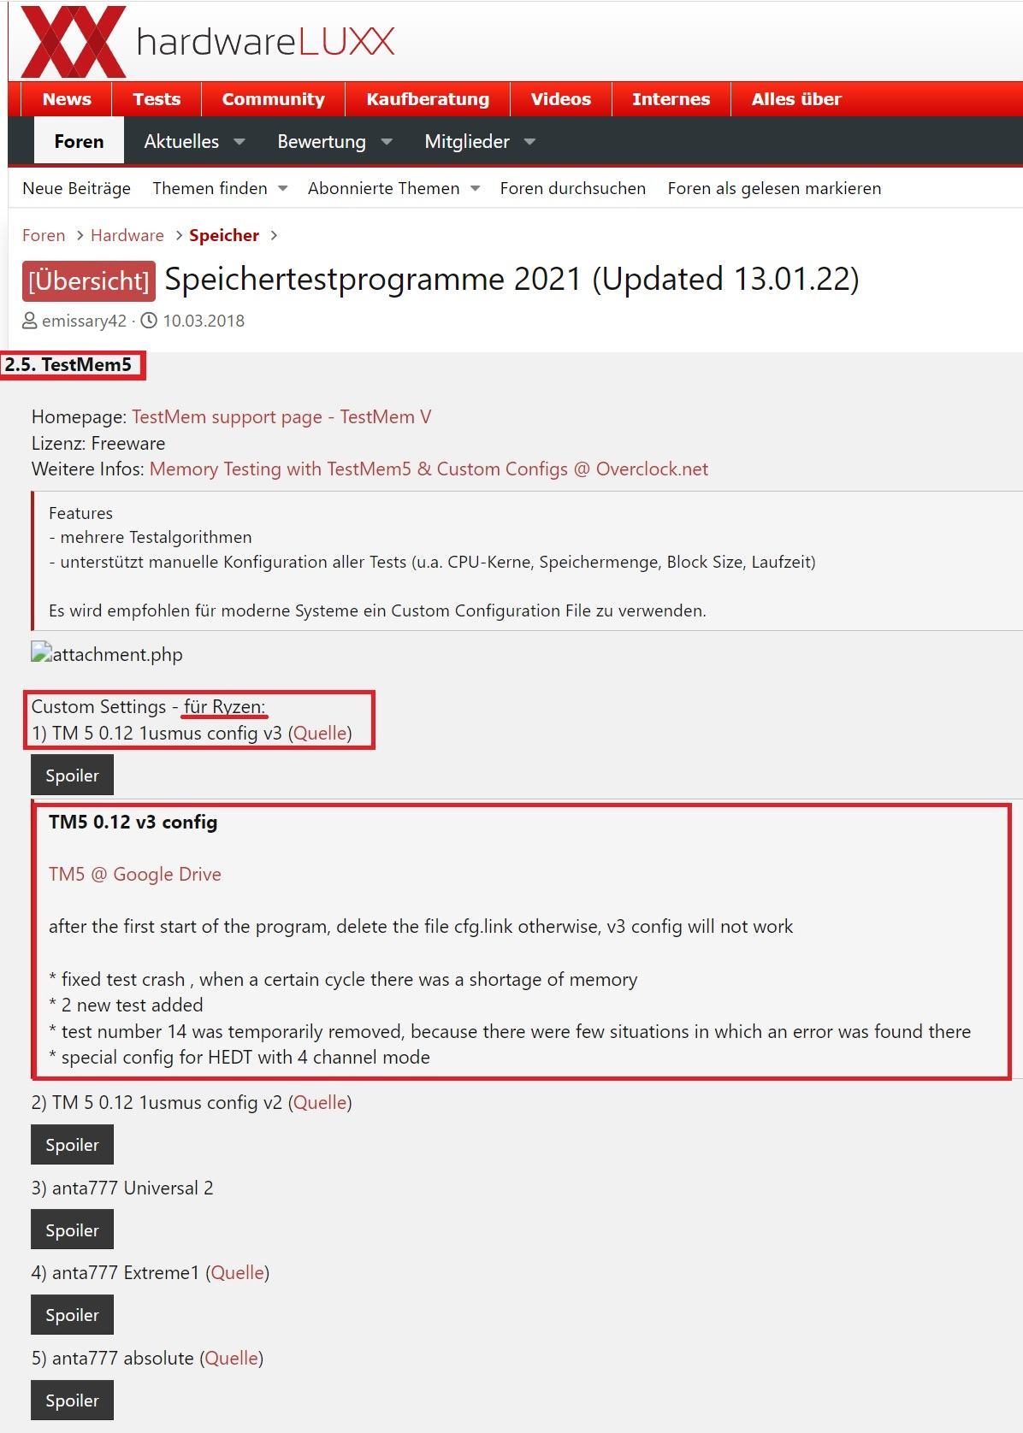Click the Hardware breadcrumb link
The image size is (1023, 1433).
tap(127, 235)
